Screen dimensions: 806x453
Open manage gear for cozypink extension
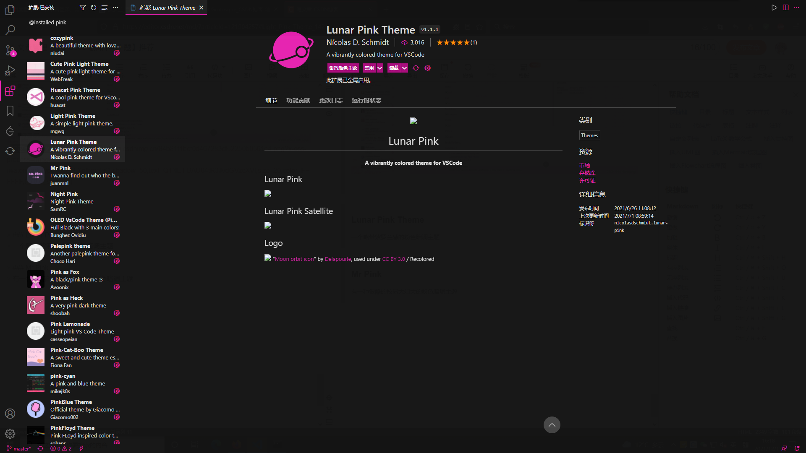click(x=117, y=53)
